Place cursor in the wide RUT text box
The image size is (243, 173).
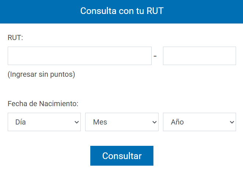click(79, 56)
